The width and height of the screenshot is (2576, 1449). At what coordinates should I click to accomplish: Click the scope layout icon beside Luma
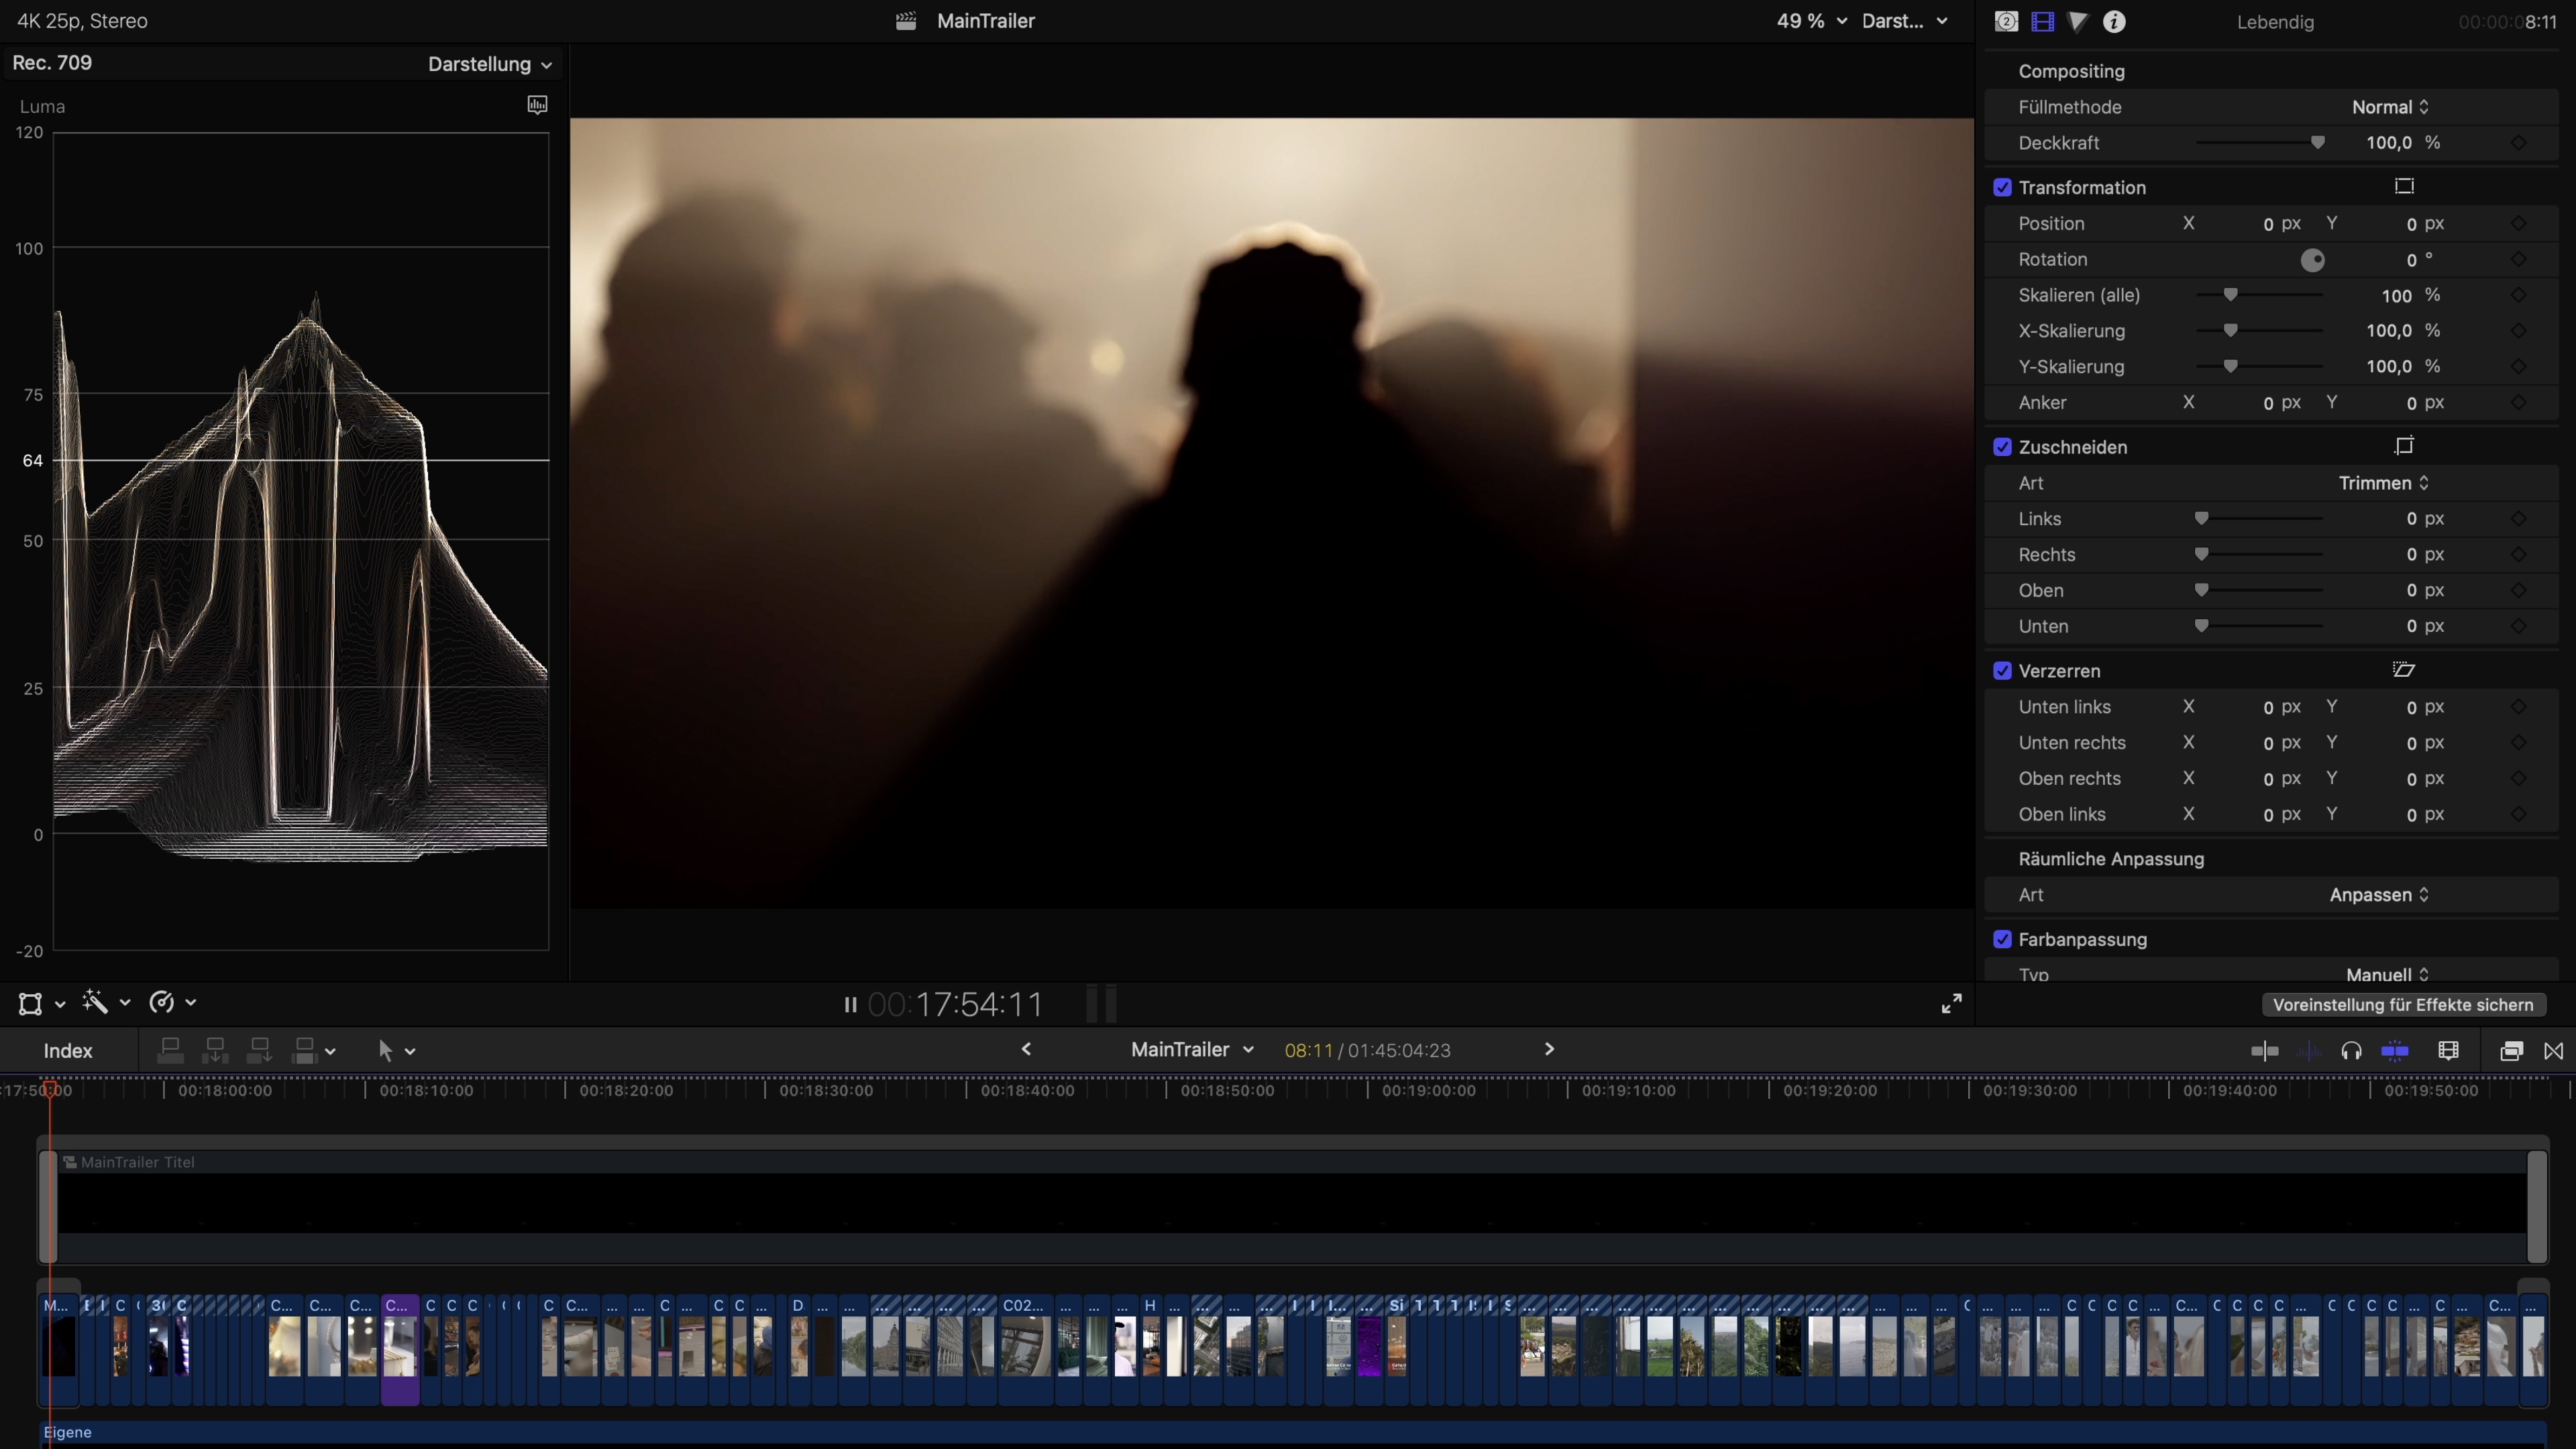click(537, 105)
